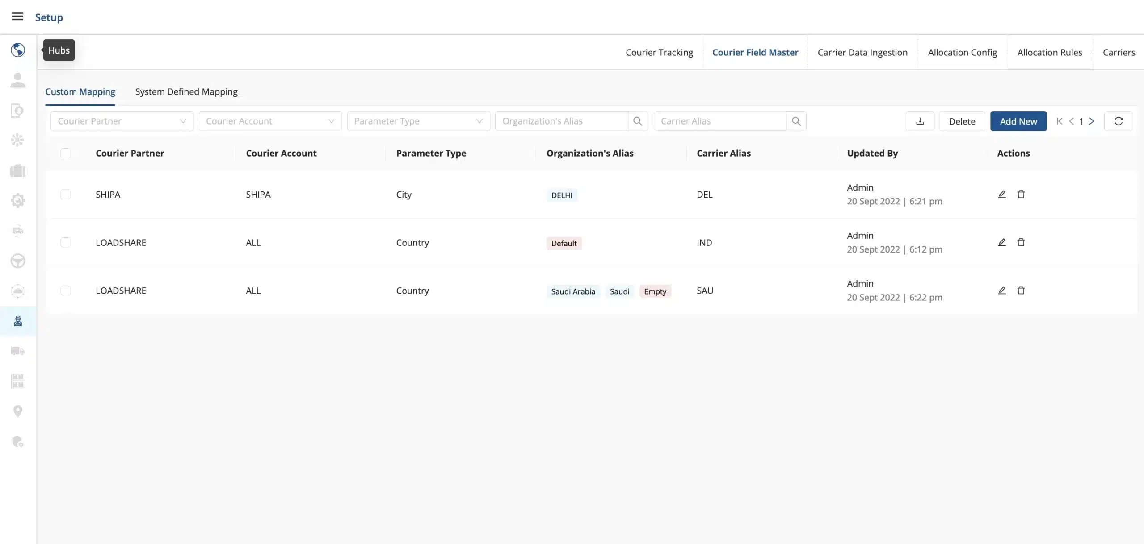Open the truck sidebar icon
The width and height of the screenshot is (1144, 544).
(18, 351)
